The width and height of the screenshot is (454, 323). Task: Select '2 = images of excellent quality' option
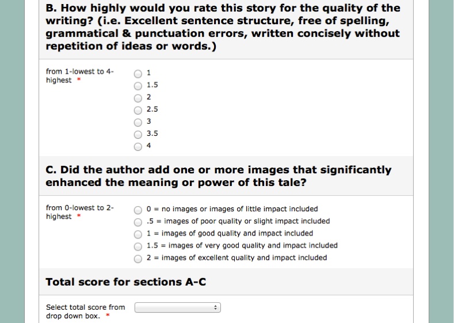[x=138, y=259]
